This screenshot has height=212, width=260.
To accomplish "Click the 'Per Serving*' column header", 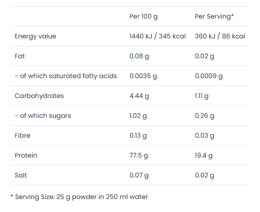I will click(214, 16).
